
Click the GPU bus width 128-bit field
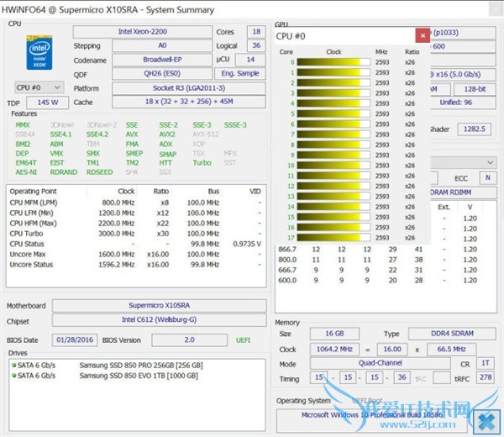pyautogui.click(x=475, y=89)
